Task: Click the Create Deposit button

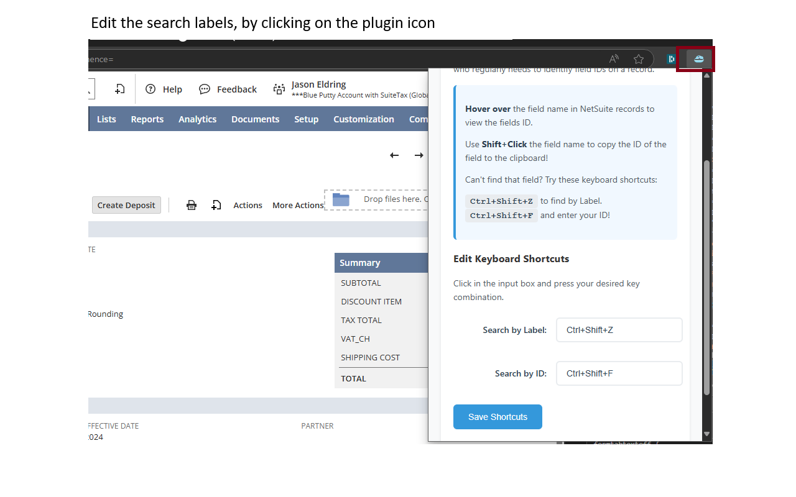Action: click(x=126, y=205)
